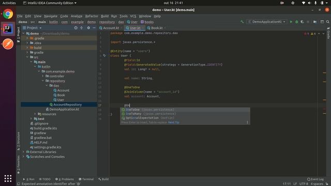Collapse the dao package
The image size is (331, 186).
tap(47, 86)
